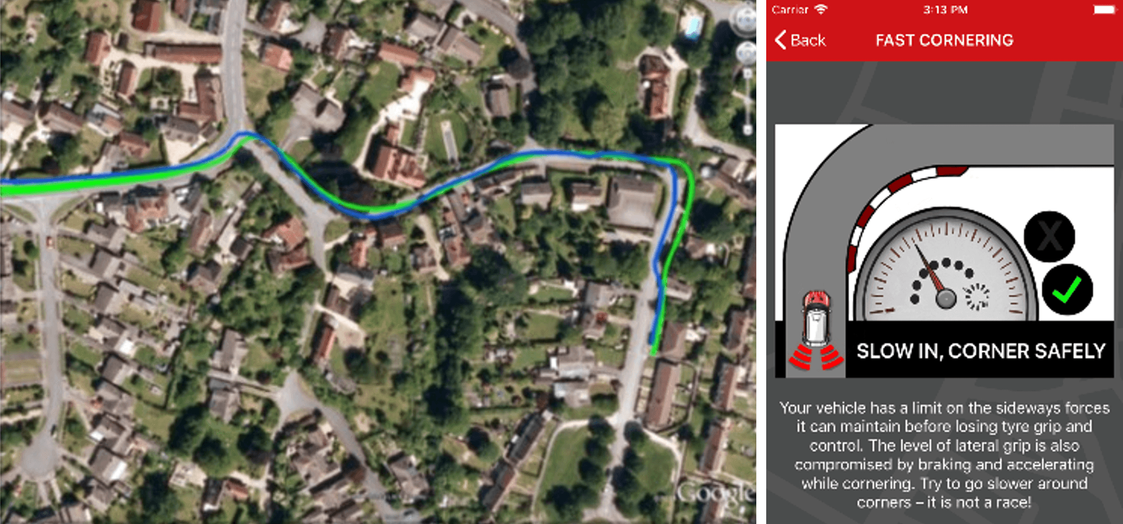Click the battery indicator icon
The image size is (1123, 524).
coord(1104,9)
